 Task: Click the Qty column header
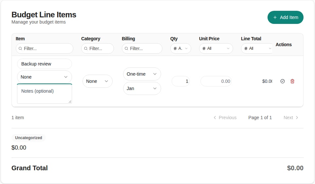click(174, 39)
